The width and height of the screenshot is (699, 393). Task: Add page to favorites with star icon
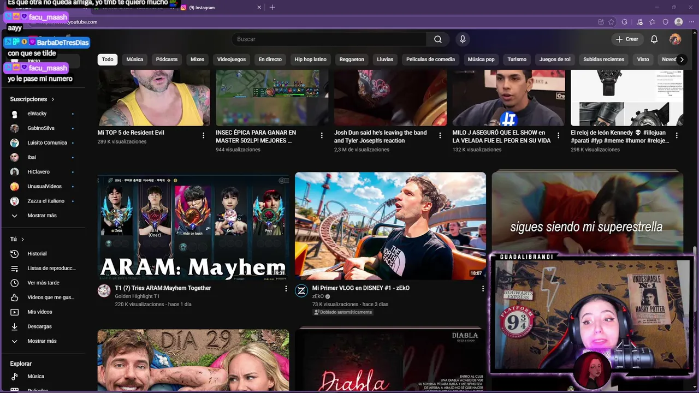tap(611, 22)
